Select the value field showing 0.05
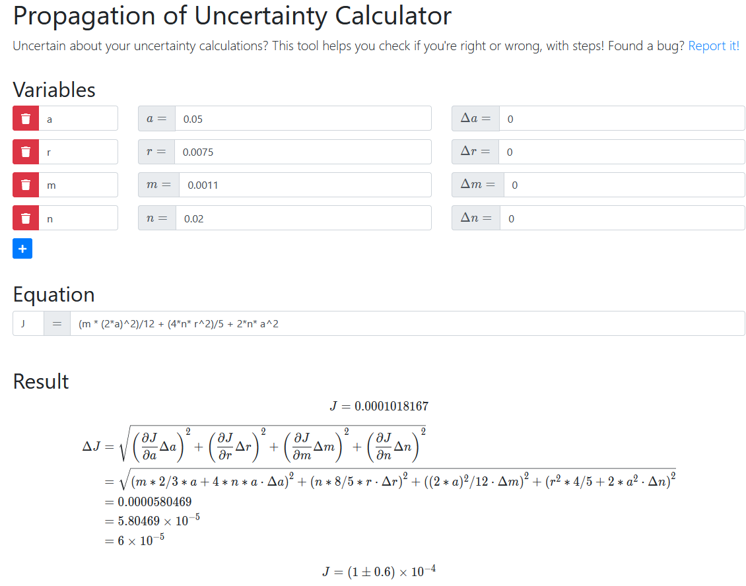This screenshot has width=746, height=586. tap(304, 118)
